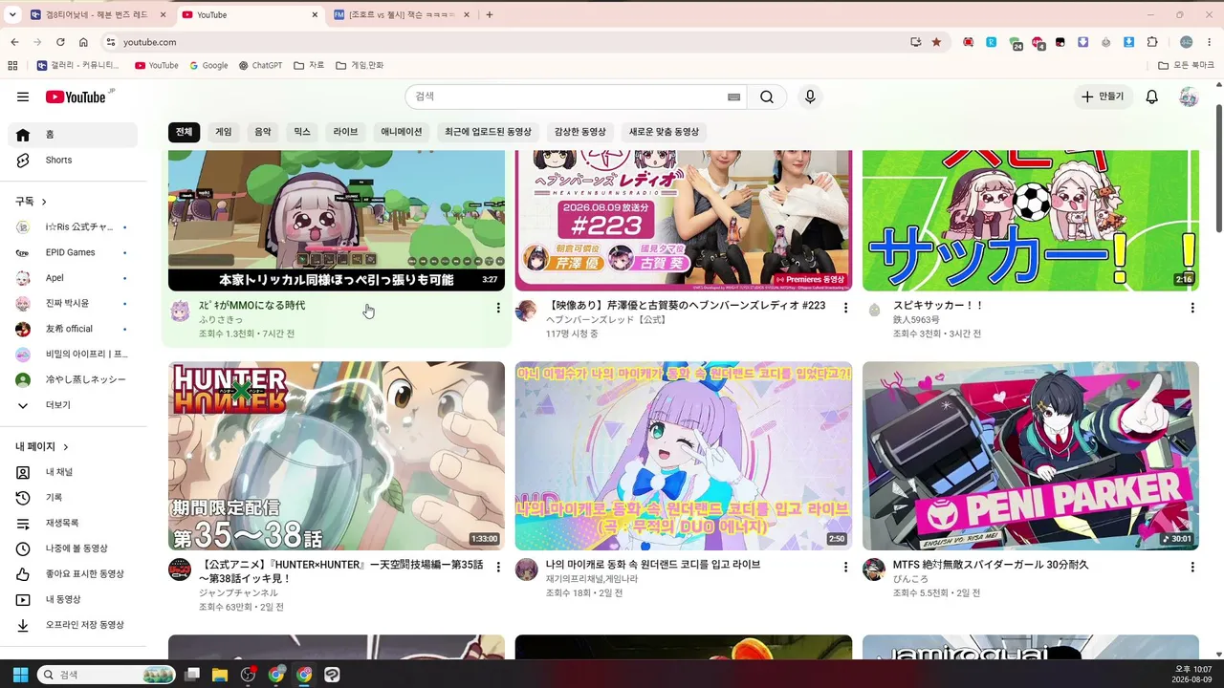1224x688 pixels.
Task: Open more options for MTFS Peni Parker video
Action: click(x=1192, y=567)
